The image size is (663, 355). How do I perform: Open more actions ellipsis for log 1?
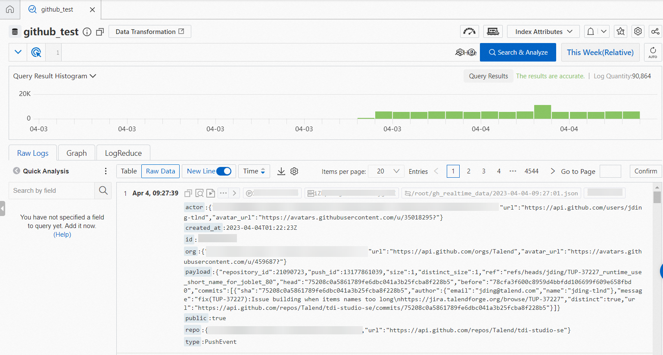click(x=223, y=193)
